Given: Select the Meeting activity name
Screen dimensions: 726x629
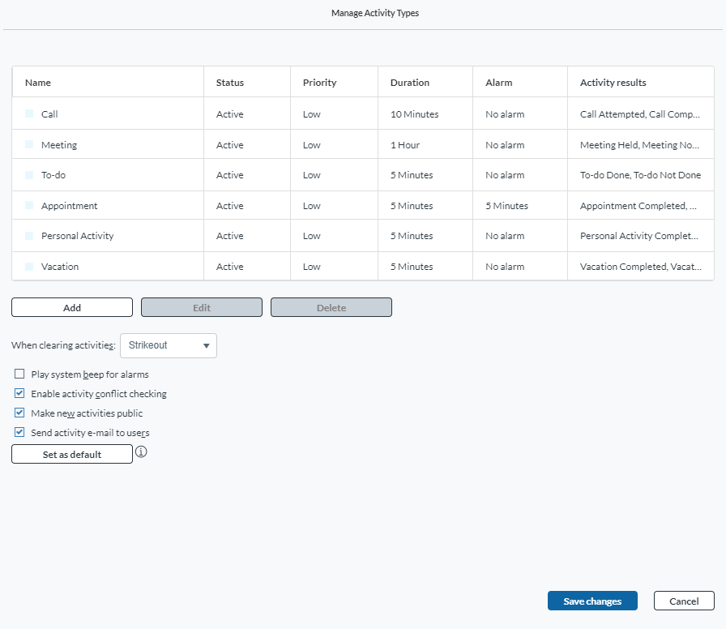Looking at the screenshot, I should (x=59, y=145).
